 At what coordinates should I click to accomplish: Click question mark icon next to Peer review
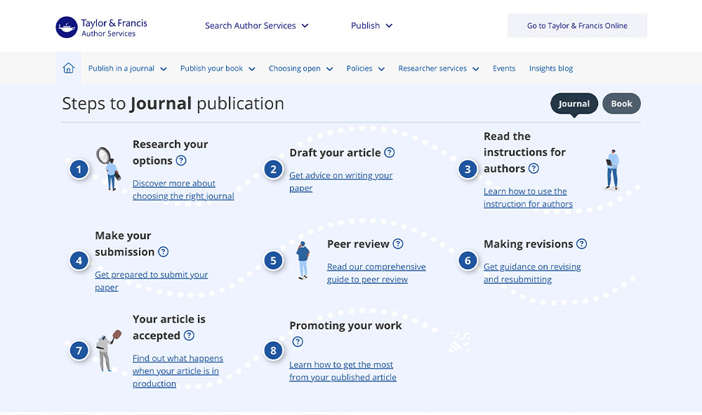(398, 244)
